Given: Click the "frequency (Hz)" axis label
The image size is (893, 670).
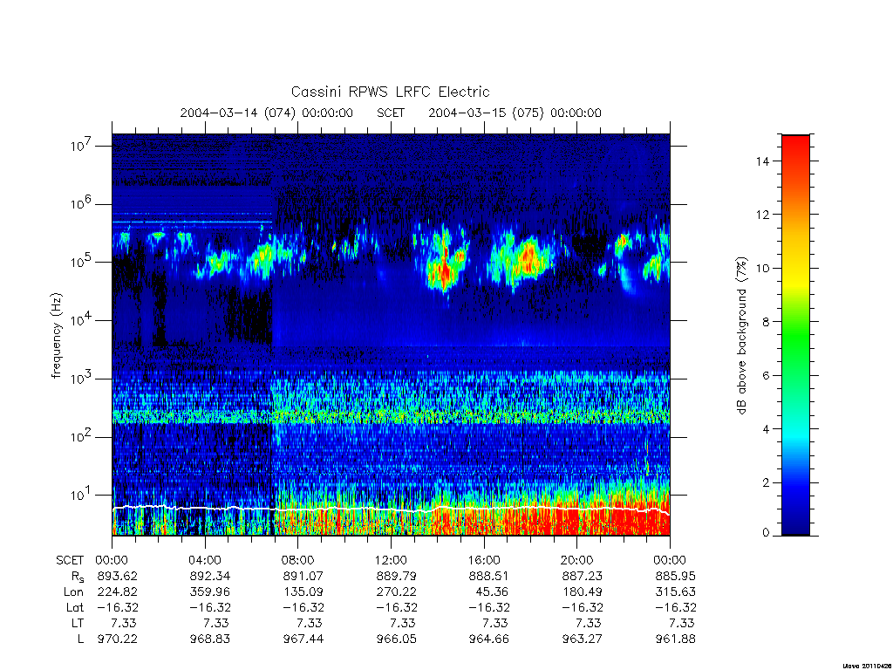Looking at the screenshot, I should point(57,335).
